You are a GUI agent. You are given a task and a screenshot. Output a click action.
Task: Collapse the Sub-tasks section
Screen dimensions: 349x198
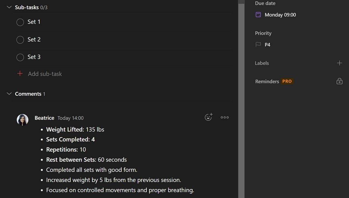point(9,7)
